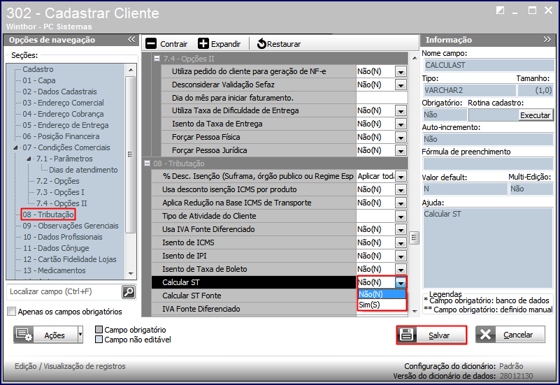Click the Restaurar undo arrow icon

(261, 43)
